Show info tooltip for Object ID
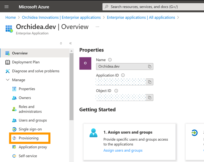This screenshot has height=162, width=204. point(116,91)
